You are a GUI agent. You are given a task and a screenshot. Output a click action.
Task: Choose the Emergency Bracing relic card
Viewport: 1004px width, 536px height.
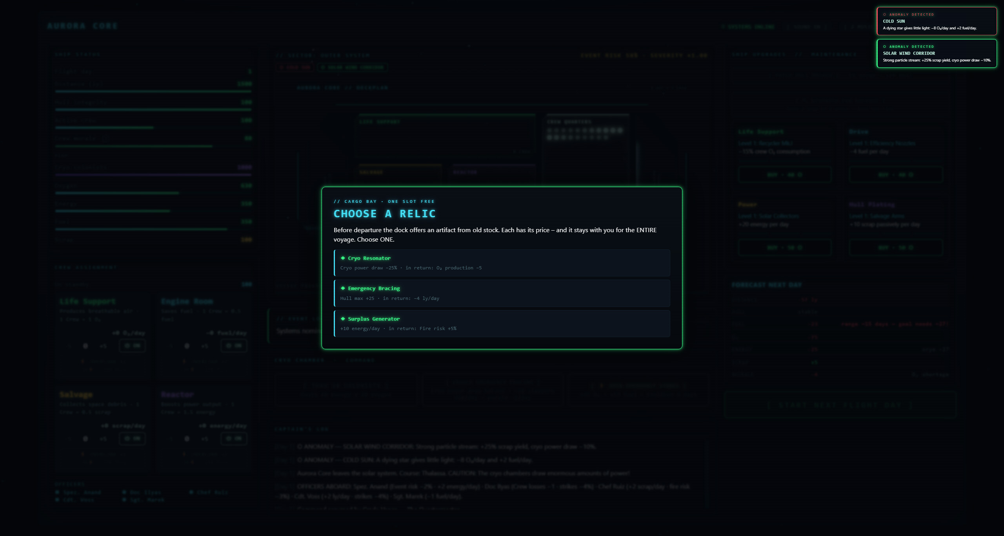tap(502, 293)
